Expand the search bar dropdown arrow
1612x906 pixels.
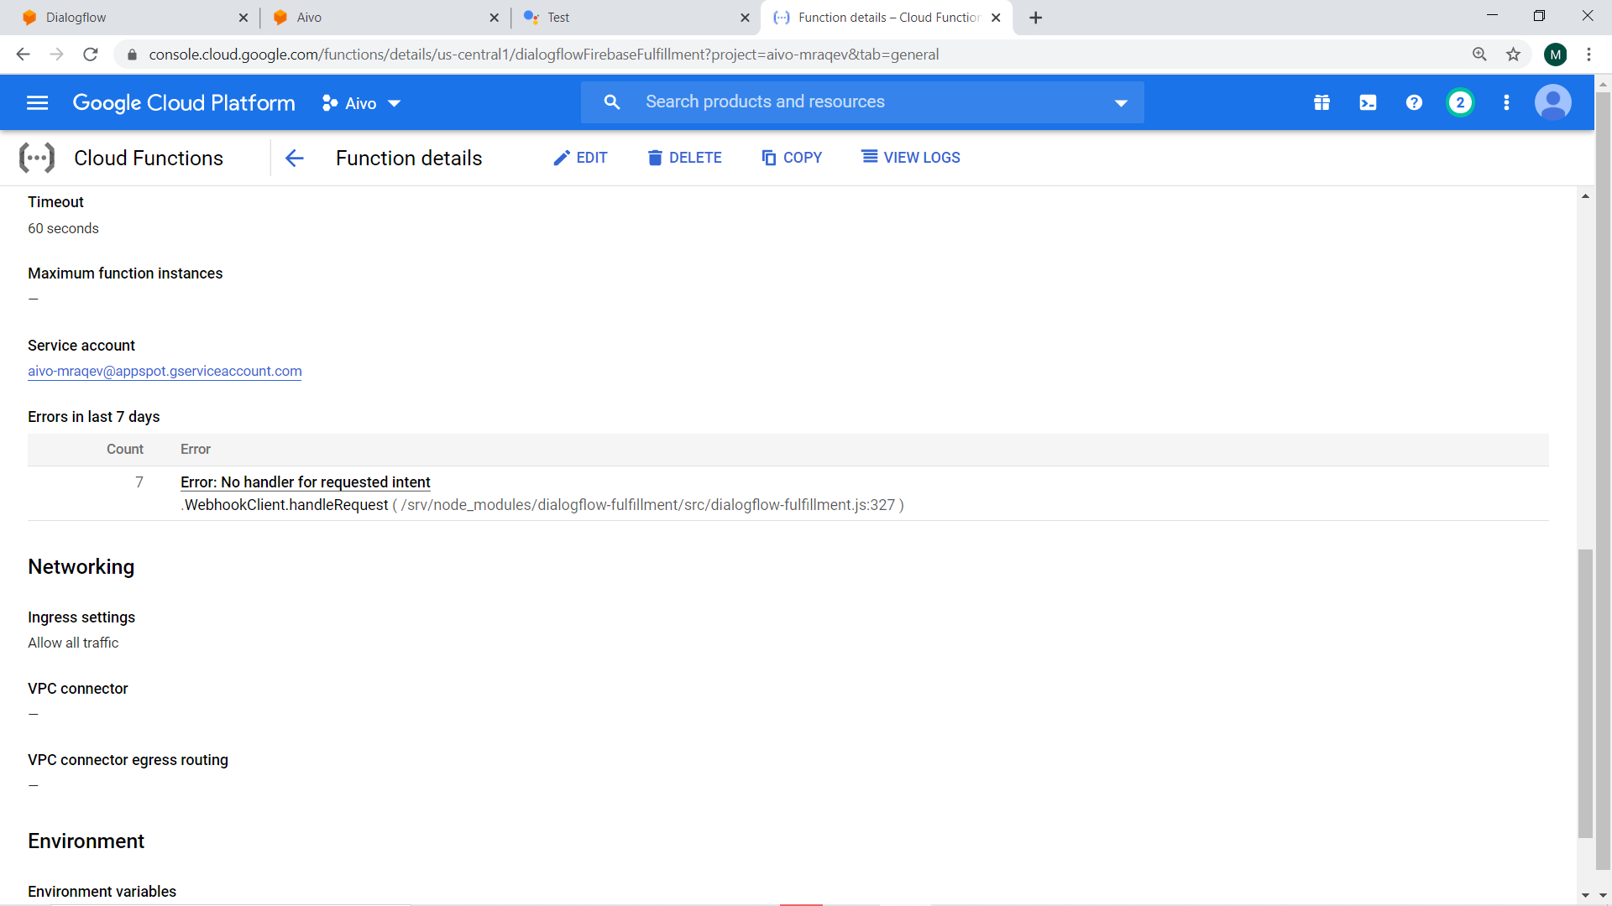pyautogui.click(x=1121, y=102)
